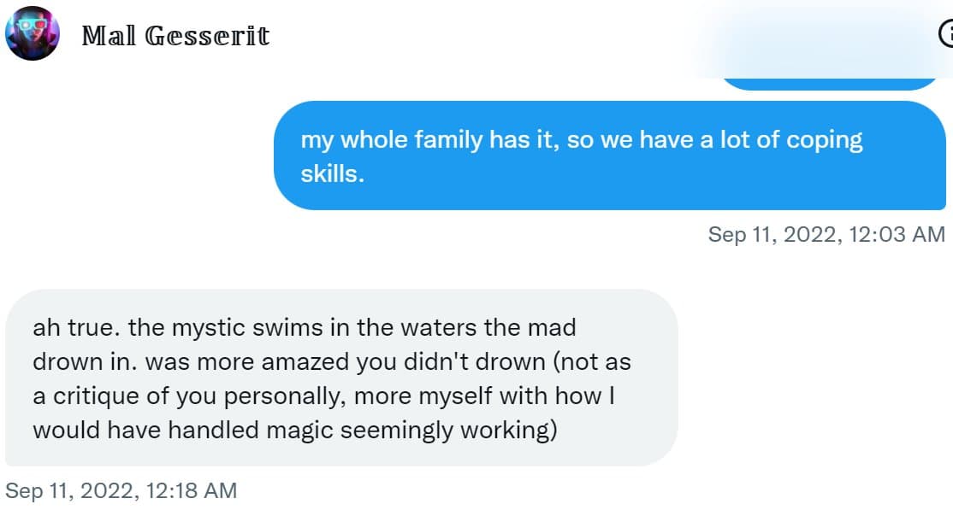Click the partially hidden blue message above
Image resolution: width=953 pixels, height=510 pixels.
[830, 84]
